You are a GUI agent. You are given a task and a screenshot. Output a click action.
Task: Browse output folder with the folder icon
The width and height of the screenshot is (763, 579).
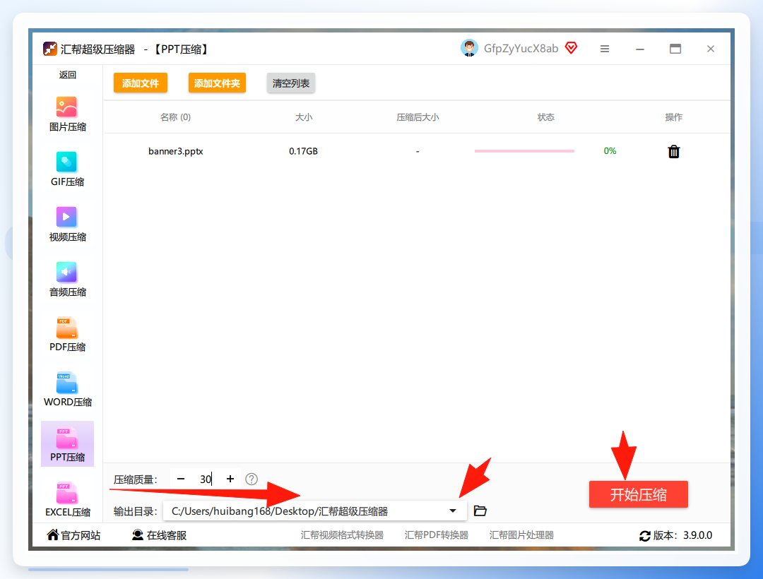pos(480,511)
